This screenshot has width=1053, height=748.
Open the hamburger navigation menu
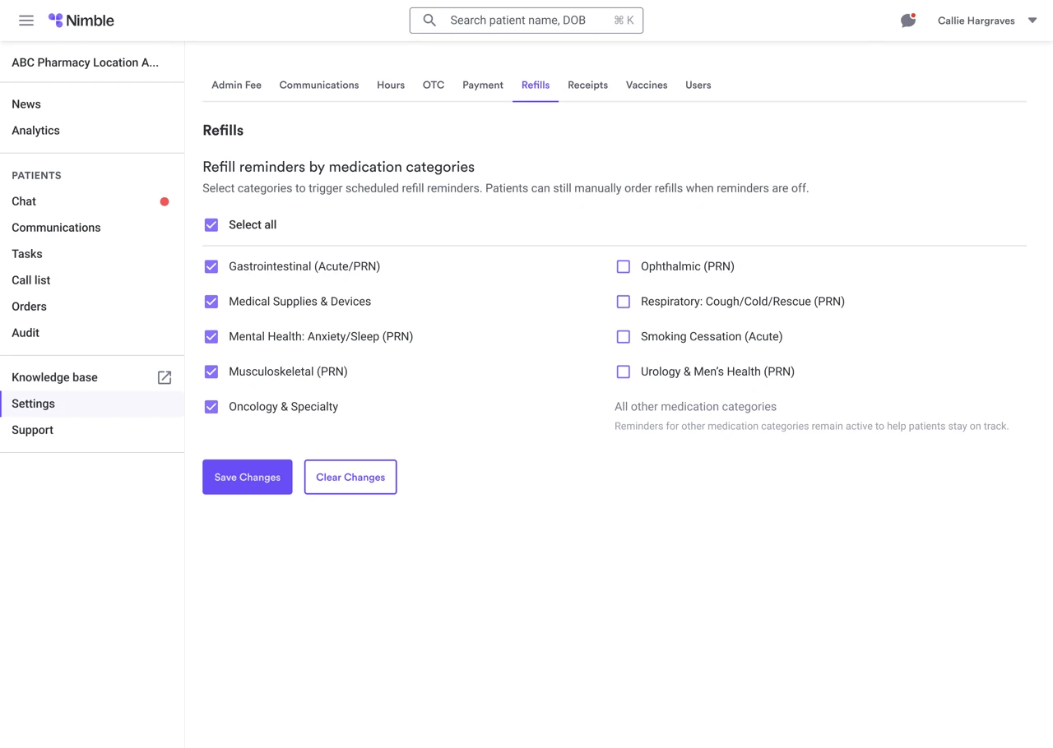[x=26, y=21]
